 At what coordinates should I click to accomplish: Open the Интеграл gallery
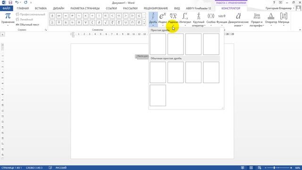[x=185, y=19]
